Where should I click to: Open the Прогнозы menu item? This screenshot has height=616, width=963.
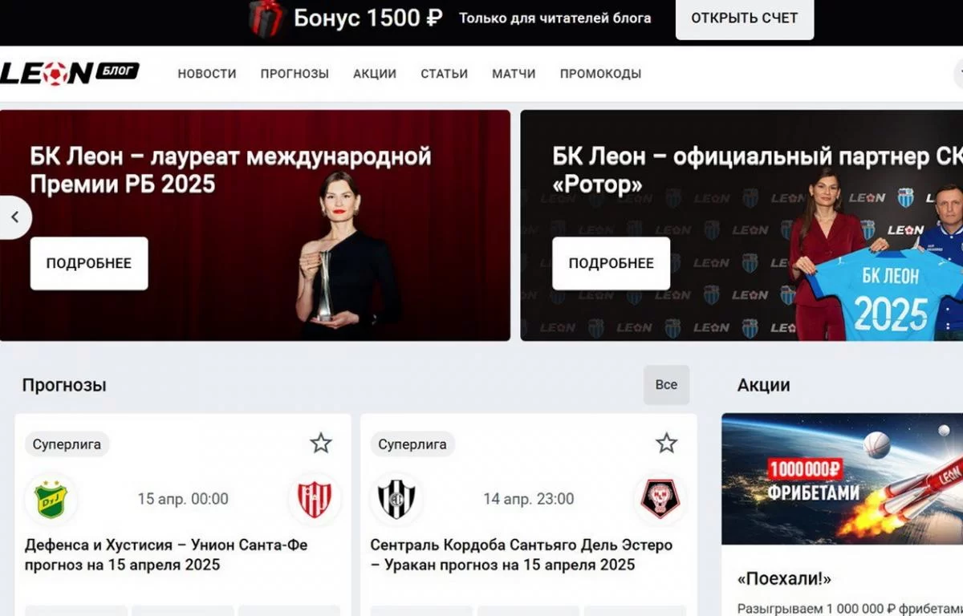(295, 74)
